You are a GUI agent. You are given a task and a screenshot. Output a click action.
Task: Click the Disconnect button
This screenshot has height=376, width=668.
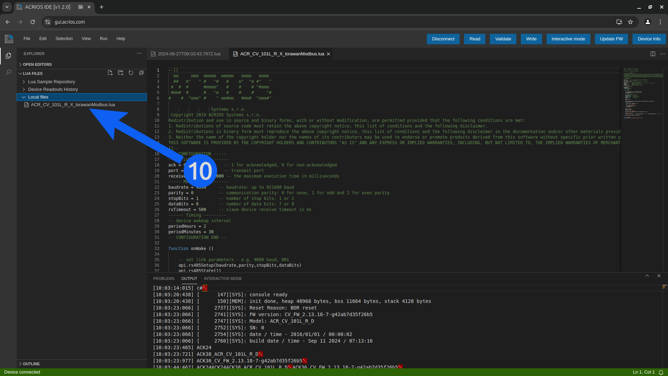(443, 39)
